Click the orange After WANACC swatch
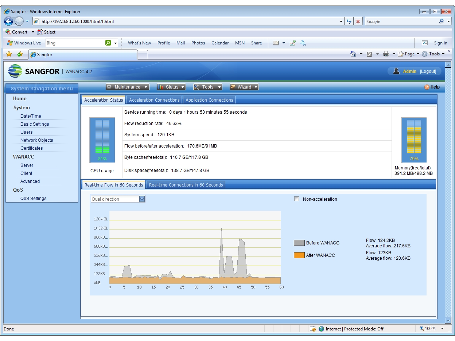The height and width of the screenshot is (341, 455). coord(299,255)
